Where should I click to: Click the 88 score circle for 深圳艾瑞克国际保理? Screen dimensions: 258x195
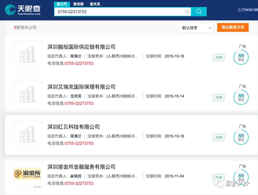(241, 97)
